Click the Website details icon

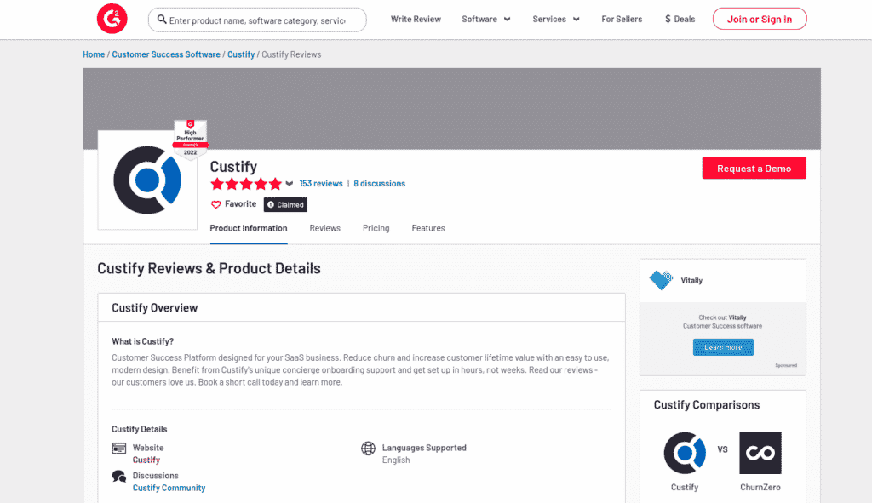click(x=119, y=448)
